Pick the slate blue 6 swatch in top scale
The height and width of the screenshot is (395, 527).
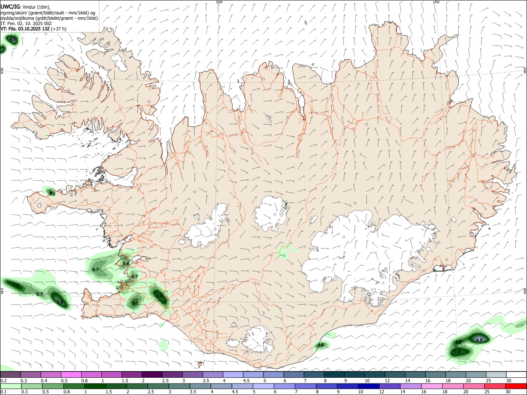[293, 375]
